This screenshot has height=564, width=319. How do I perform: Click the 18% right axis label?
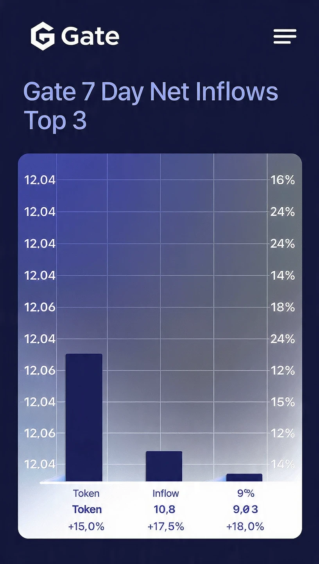tap(283, 307)
